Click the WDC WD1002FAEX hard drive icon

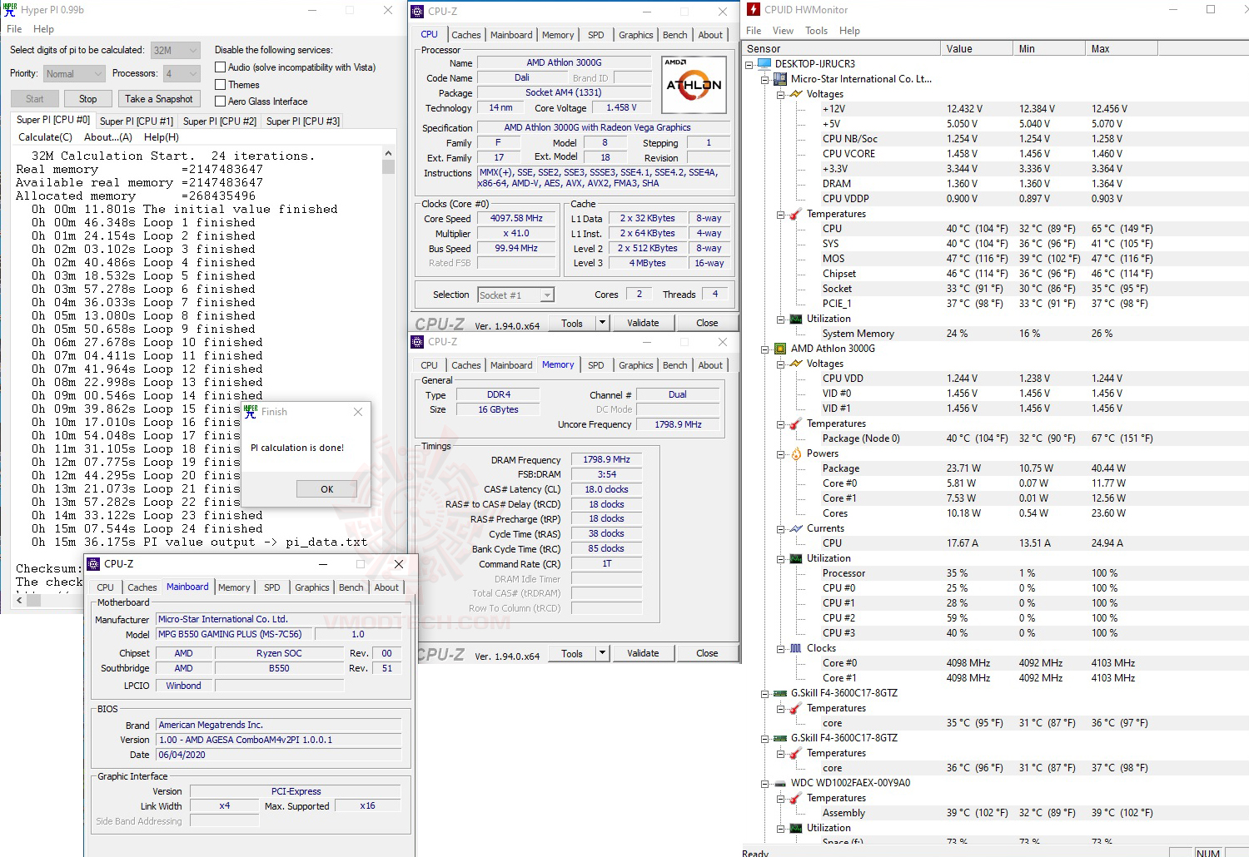(x=780, y=783)
